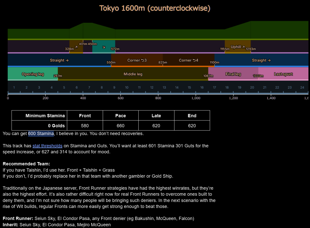This screenshot has height=228, width=310.
Task: Click the Minimum Stamina header cell
Action: [39, 116]
